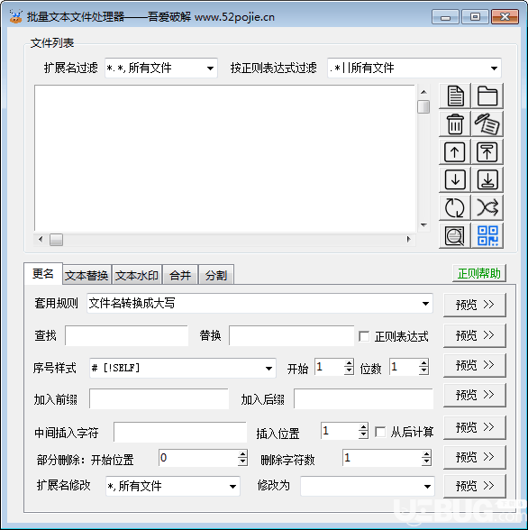Click 预览 button for 扩展名修改 row
The width and height of the screenshot is (528, 530).
[x=475, y=486]
